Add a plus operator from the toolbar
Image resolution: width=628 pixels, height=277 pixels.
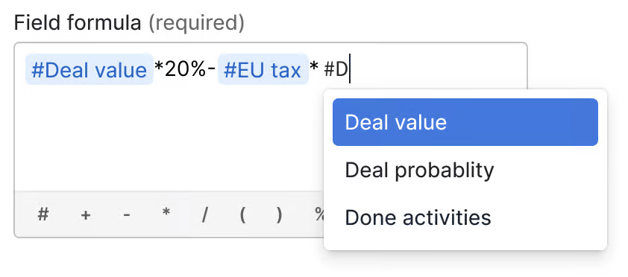coord(85,215)
